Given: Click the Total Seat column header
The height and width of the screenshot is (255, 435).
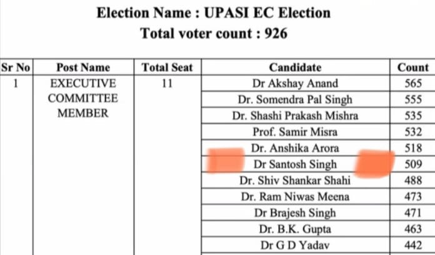Looking at the screenshot, I should pyautogui.click(x=167, y=67).
